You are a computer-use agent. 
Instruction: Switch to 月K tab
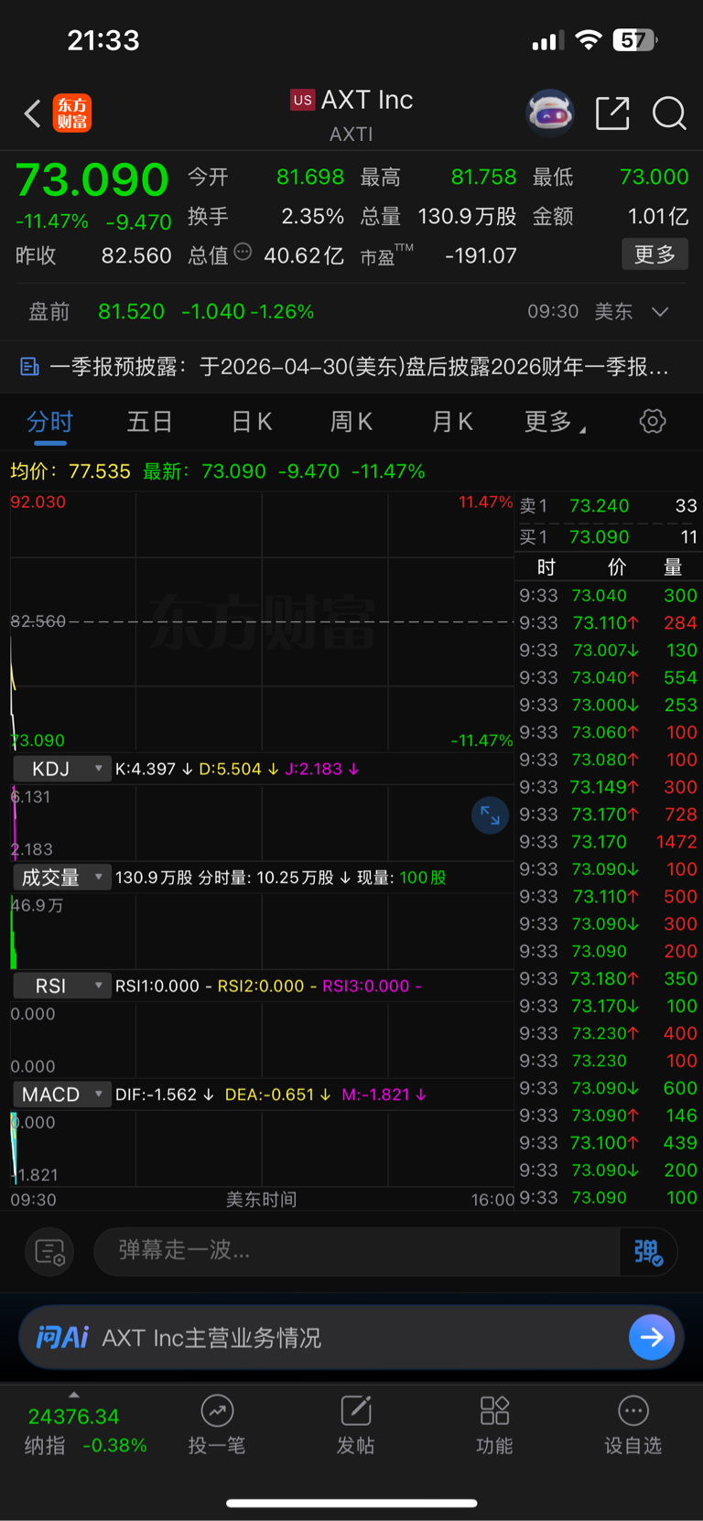pos(452,421)
